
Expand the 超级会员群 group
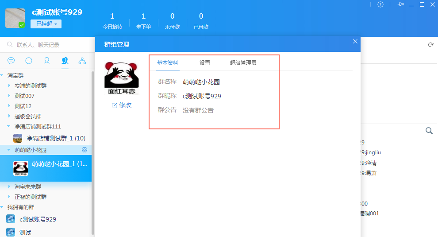point(9,116)
